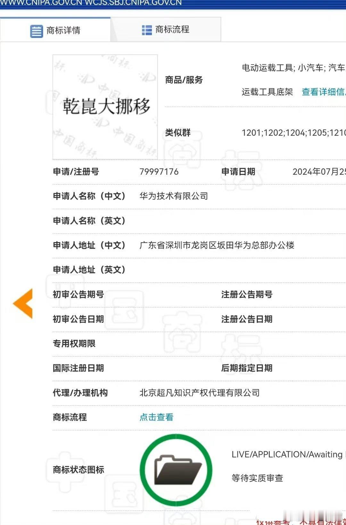Click the 注册公告期号 label
The height and width of the screenshot is (525, 346).
[x=247, y=294]
